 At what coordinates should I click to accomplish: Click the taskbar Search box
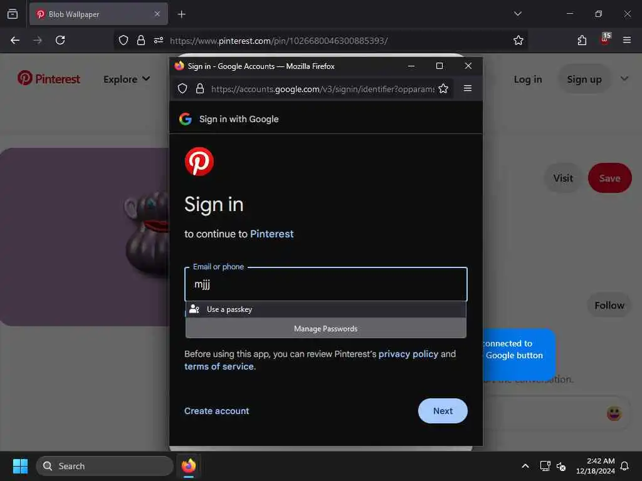(105, 466)
